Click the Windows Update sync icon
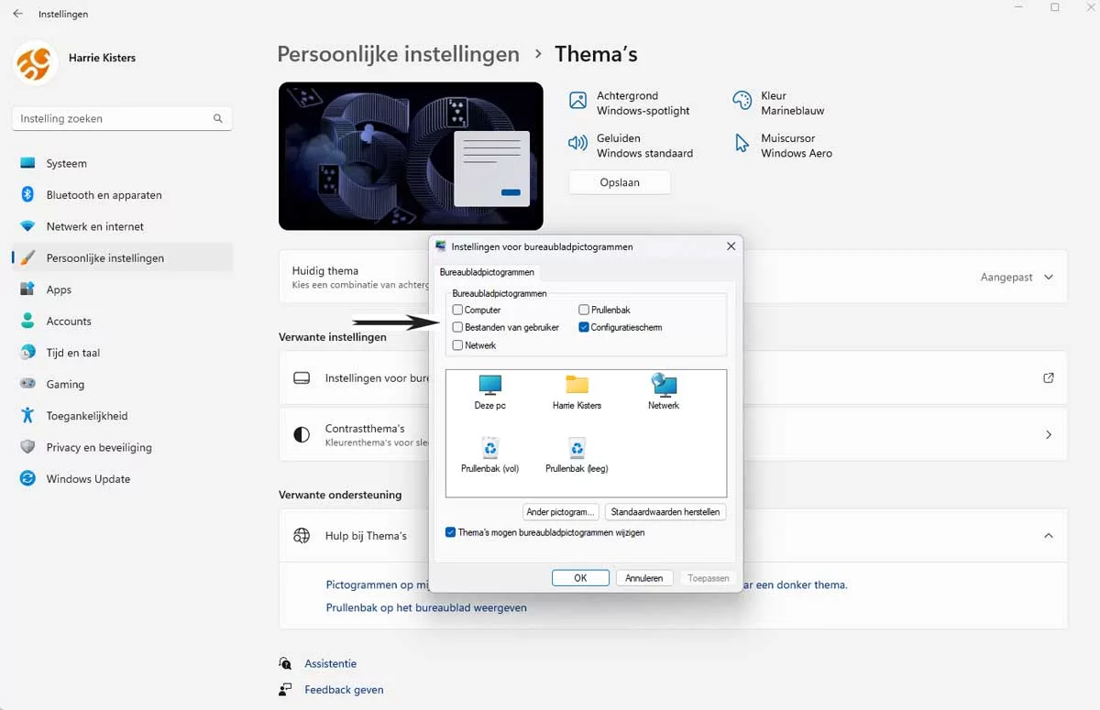The width and height of the screenshot is (1100, 710). click(x=27, y=479)
